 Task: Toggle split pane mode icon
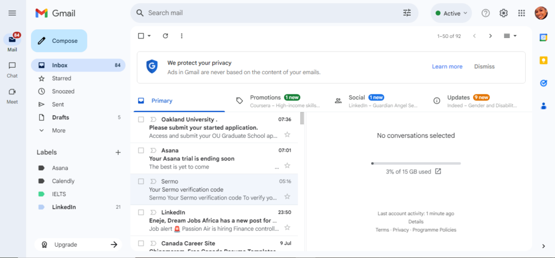(507, 36)
